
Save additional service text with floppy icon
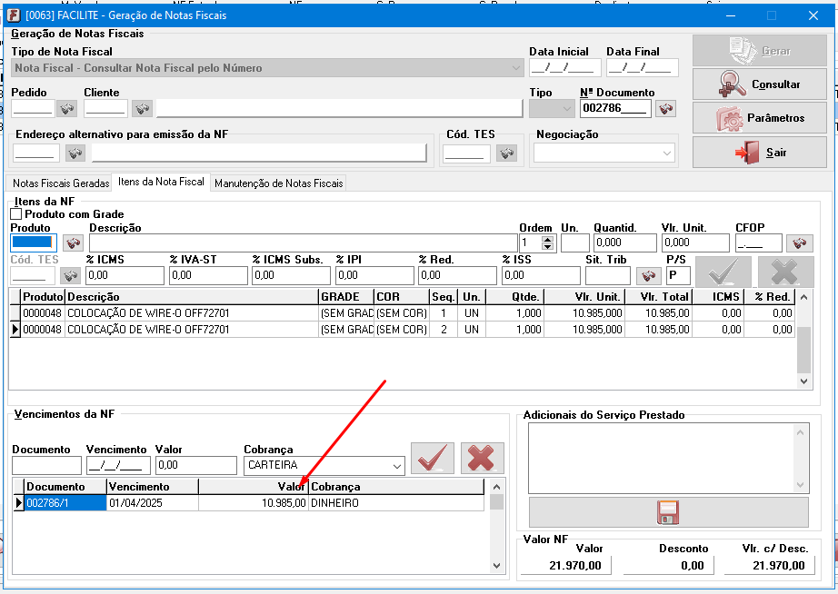click(x=668, y=512)
